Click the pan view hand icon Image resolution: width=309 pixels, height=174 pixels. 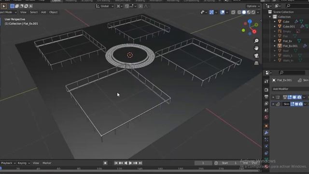(x=256, y=48)
